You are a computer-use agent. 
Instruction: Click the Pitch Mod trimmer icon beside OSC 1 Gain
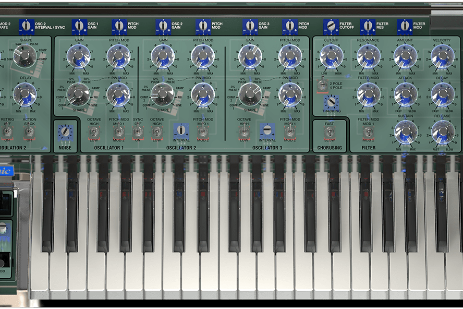(x=119, y=26)
